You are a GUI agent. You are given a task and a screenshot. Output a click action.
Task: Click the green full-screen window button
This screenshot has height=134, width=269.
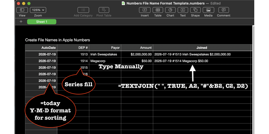point(29,3)
